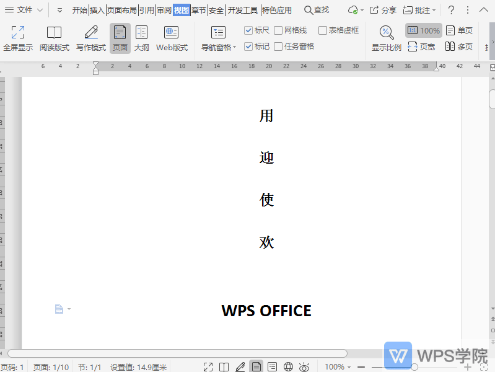Enable table dashed borders (表格虚框)

tap(323, 30)
